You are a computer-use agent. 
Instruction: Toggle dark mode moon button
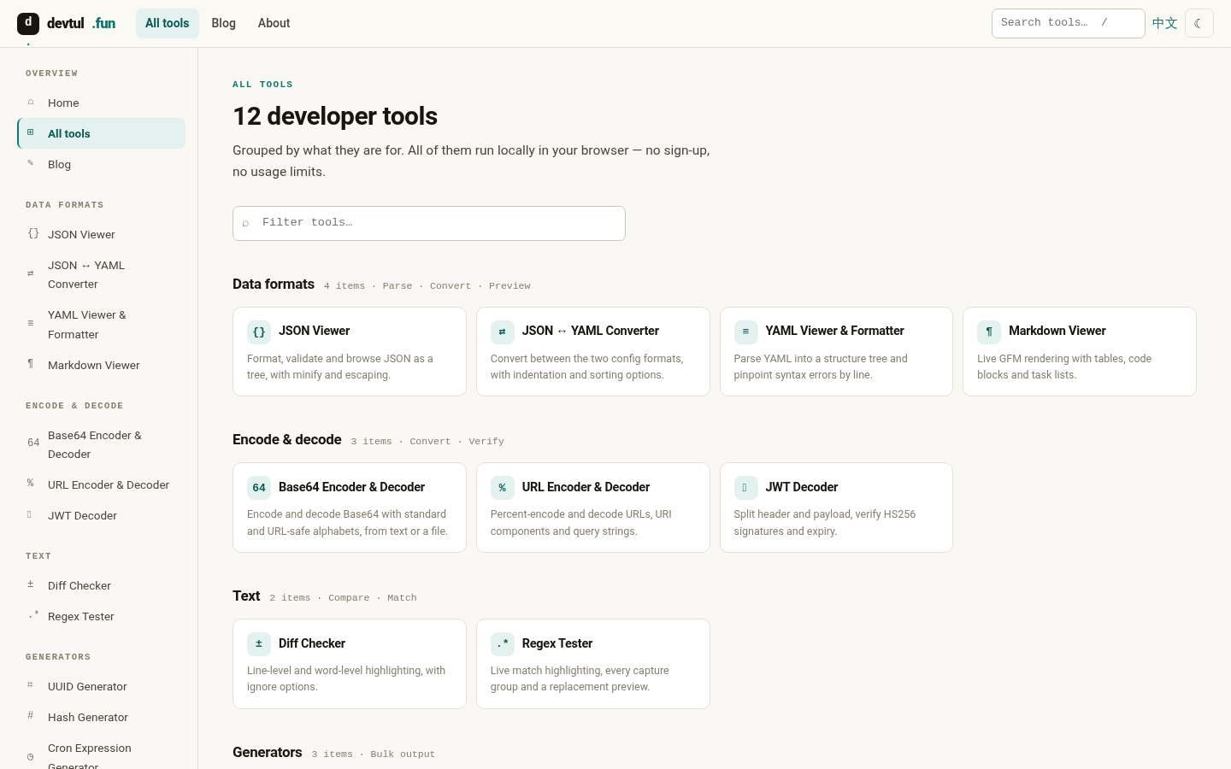pos(1199,23)
